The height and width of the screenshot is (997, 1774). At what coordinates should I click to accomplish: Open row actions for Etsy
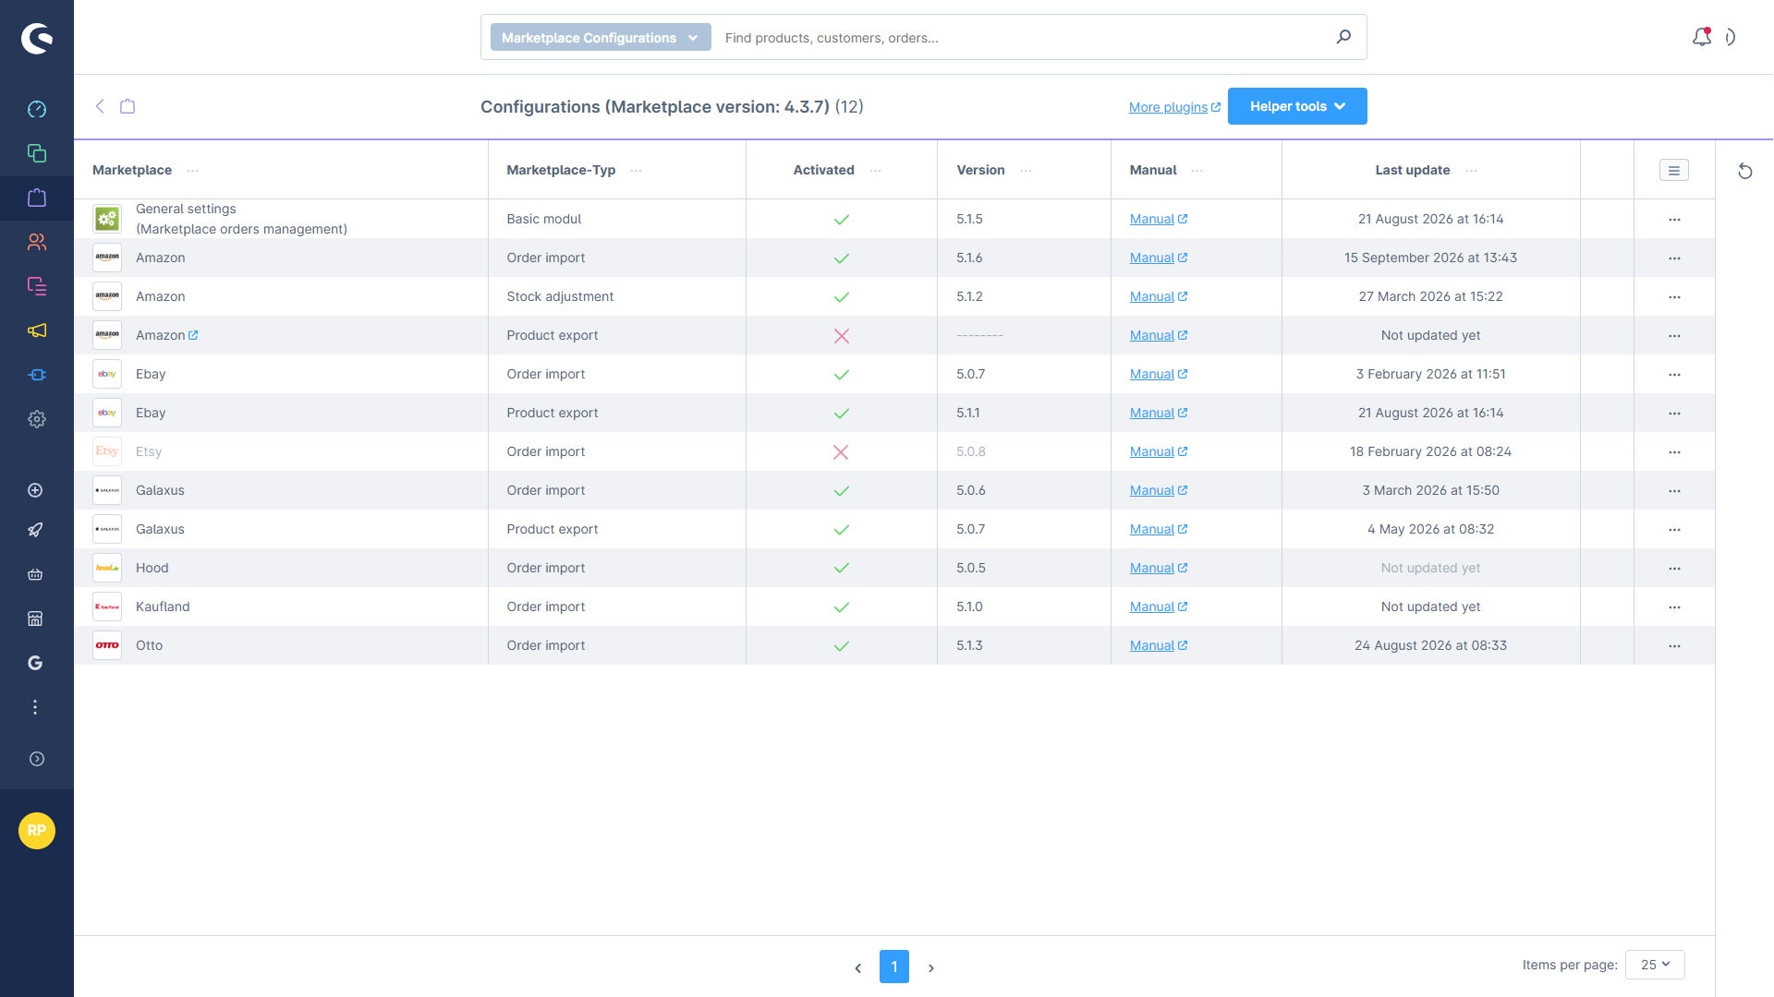tap(1674, 452)
